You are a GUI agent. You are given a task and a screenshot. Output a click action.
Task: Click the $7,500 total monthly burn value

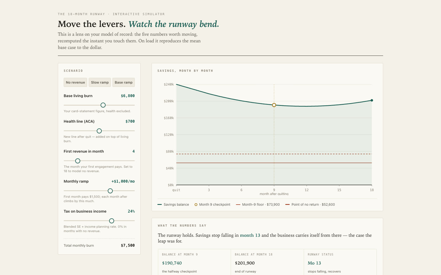point(128,246)
